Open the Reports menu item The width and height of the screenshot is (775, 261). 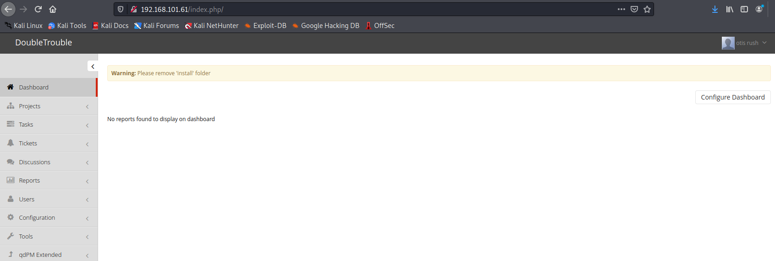49,180
